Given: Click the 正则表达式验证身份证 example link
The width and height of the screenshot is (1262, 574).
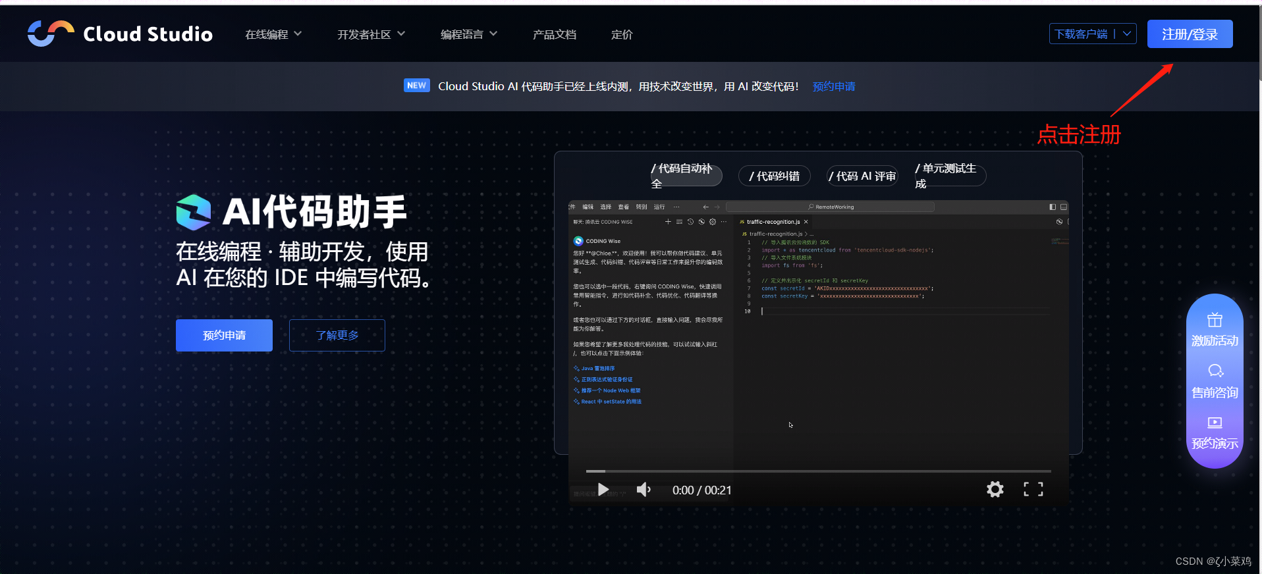Looking at the screenshot, I should pyautogui.click(x=606, y=380).
